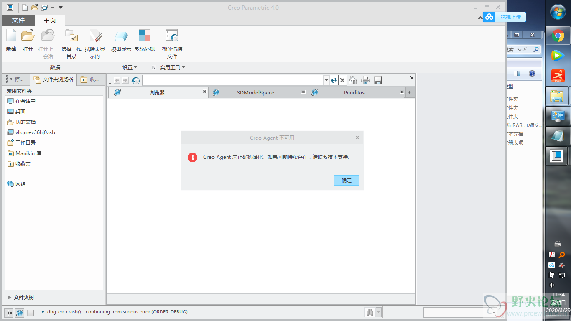
Task: Click the preview pane icon in background window
Action: tap(517, 74)
